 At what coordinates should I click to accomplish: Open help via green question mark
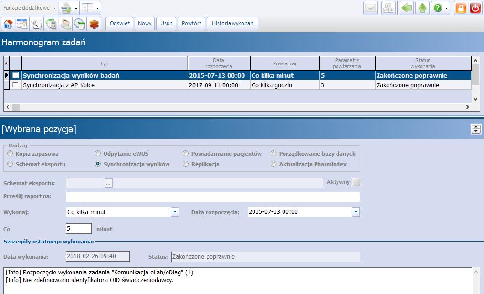[x=438, y=8]
